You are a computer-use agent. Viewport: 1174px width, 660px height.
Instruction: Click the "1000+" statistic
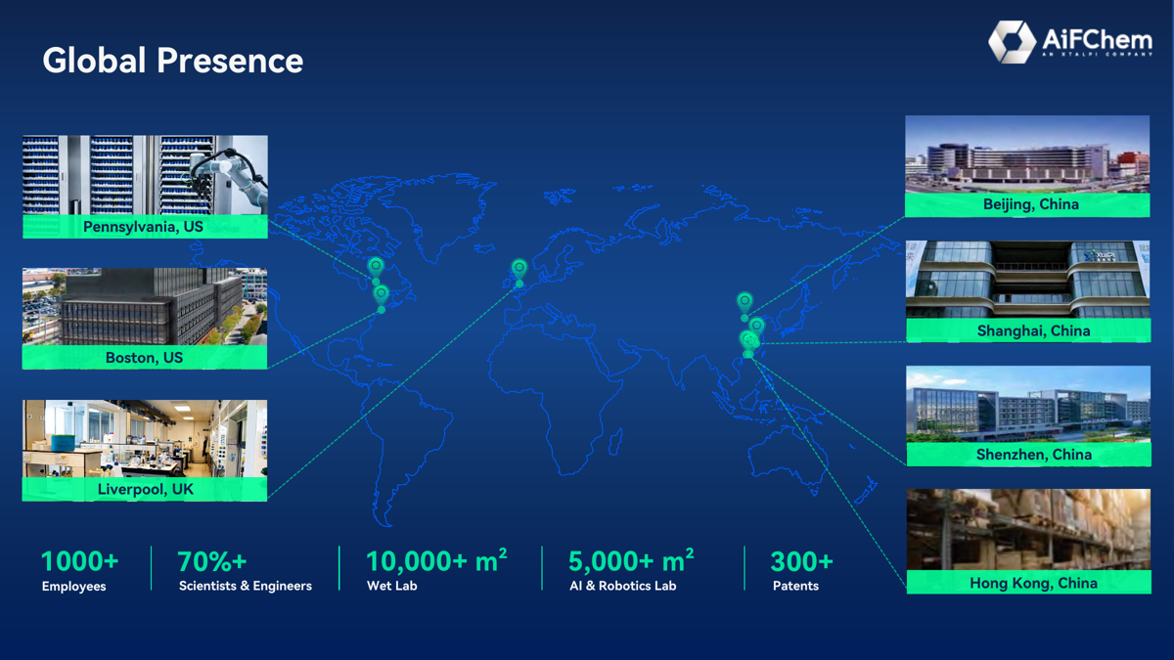pos(79,561)
